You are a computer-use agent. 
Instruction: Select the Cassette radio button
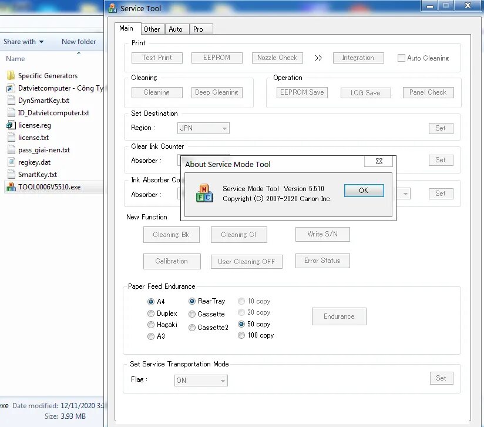[x=191, y=314]
